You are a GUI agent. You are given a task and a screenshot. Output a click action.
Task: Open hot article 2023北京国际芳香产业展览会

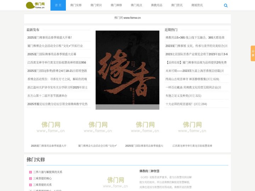click(197, 54)
